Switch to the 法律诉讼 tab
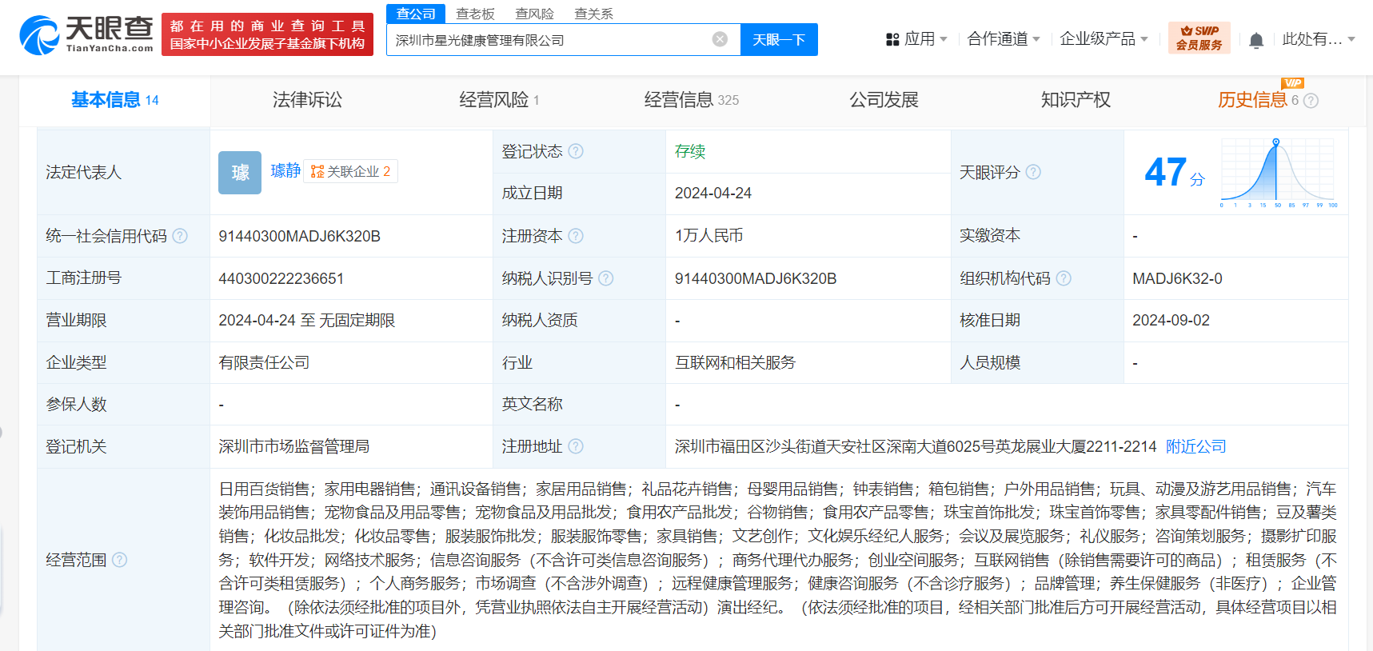This screenshot has width=1373, height=651. [x=307, y=100]
